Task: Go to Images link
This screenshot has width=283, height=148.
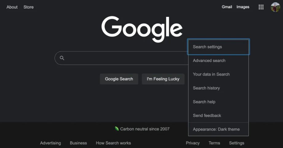Action: (x=243, y=7)
